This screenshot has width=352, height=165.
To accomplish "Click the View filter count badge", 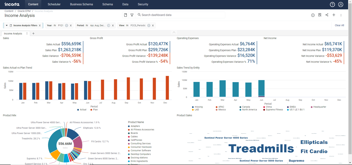I will (x=149, y=26).
